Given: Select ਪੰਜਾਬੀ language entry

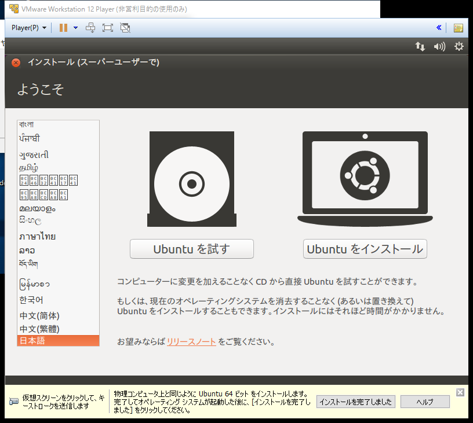Looking at the screenshot, I should pyautogui.click(x=58, y=138).
